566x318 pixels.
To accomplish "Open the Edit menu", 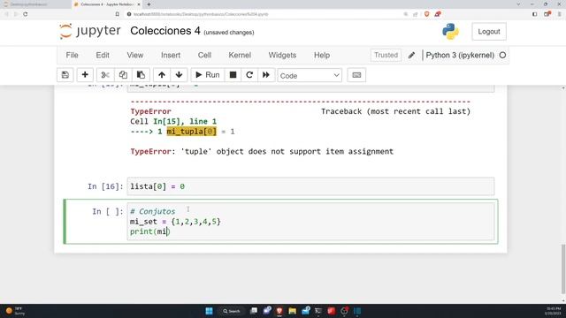I will [x=103, y=55].
